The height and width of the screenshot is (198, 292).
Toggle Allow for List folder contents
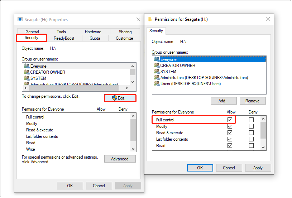click(x=230, y=139)
